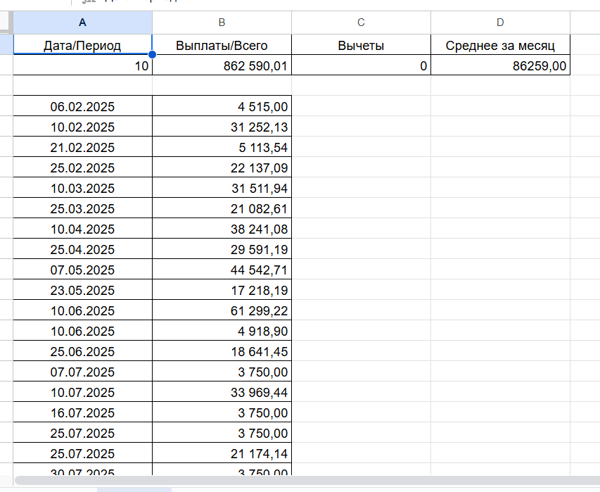The width and height of the screenshot is (600, 492).
Task: Click the horizontal scrollbar at bottom
Action: 307,480
